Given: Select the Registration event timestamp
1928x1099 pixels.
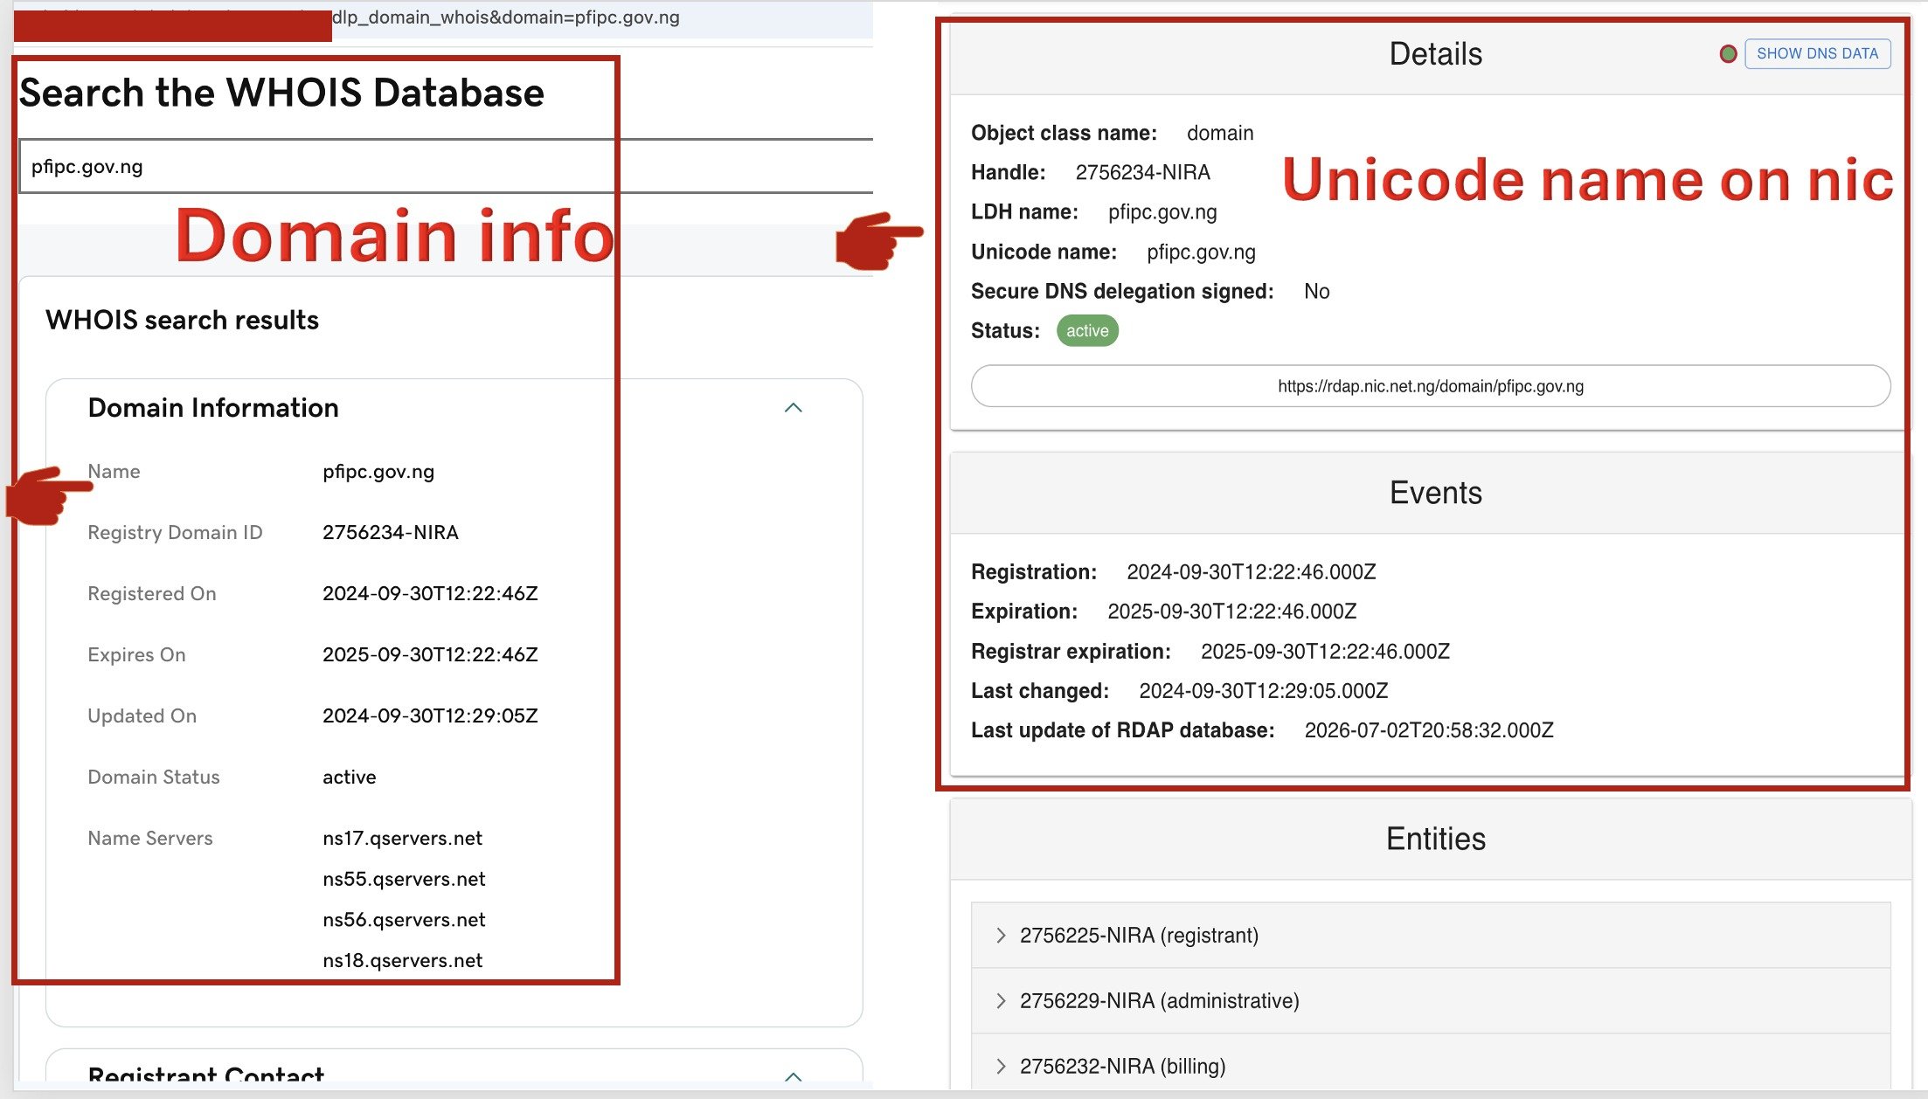Looking at the screenshot, I should click(x=1252, y=572).
